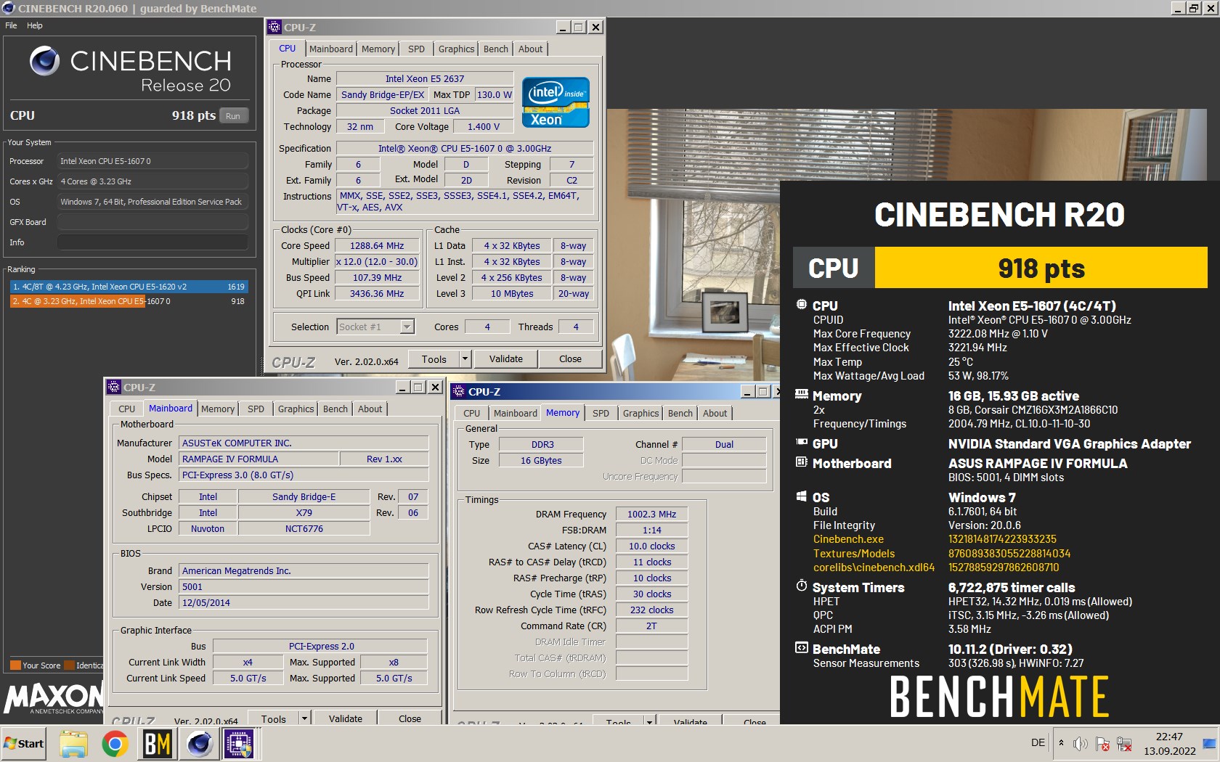Open the volume control in system tray
The height and width of the screenshot is (762, 1220).
1081,744
